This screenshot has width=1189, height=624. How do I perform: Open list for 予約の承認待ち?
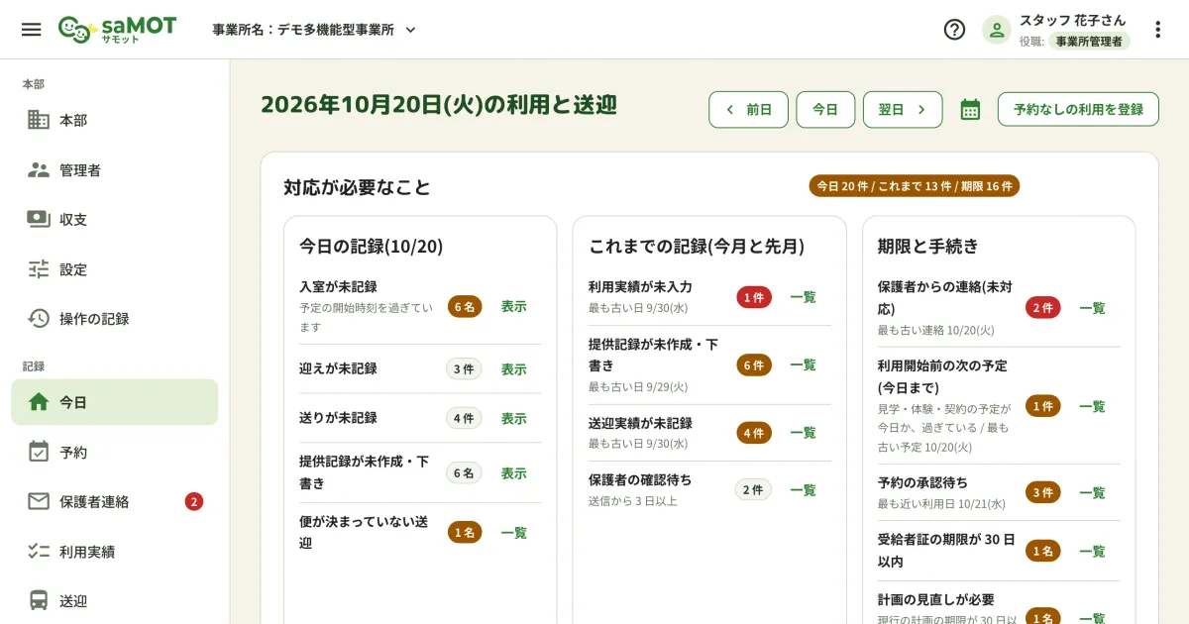coord(1092,492)
